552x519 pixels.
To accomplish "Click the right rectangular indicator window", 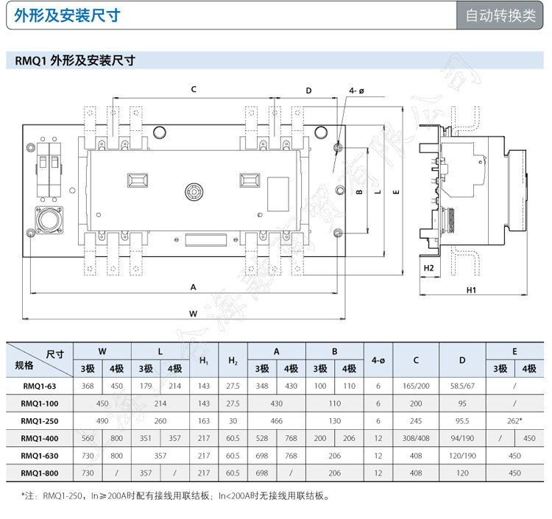I will coord(249,180).
